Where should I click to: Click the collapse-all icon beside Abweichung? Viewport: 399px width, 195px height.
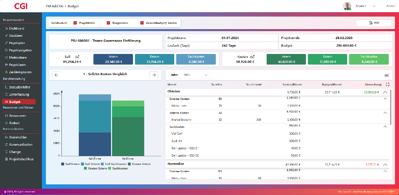(x=388, y=84)
